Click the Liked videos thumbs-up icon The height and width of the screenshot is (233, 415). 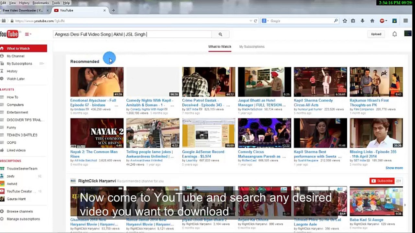point(2,150)
